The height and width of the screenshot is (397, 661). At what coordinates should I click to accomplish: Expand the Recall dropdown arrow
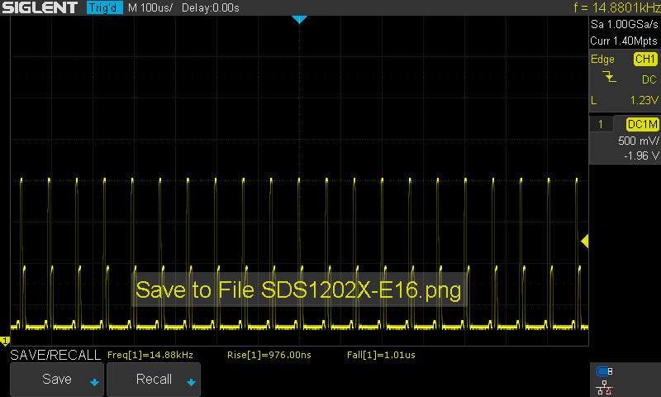pos(191,382)
